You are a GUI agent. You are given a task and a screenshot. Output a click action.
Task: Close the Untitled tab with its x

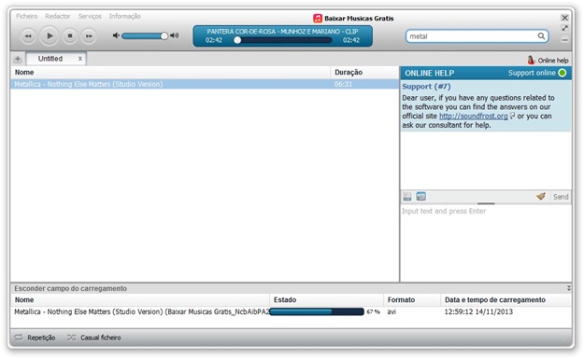click(80, 59)
